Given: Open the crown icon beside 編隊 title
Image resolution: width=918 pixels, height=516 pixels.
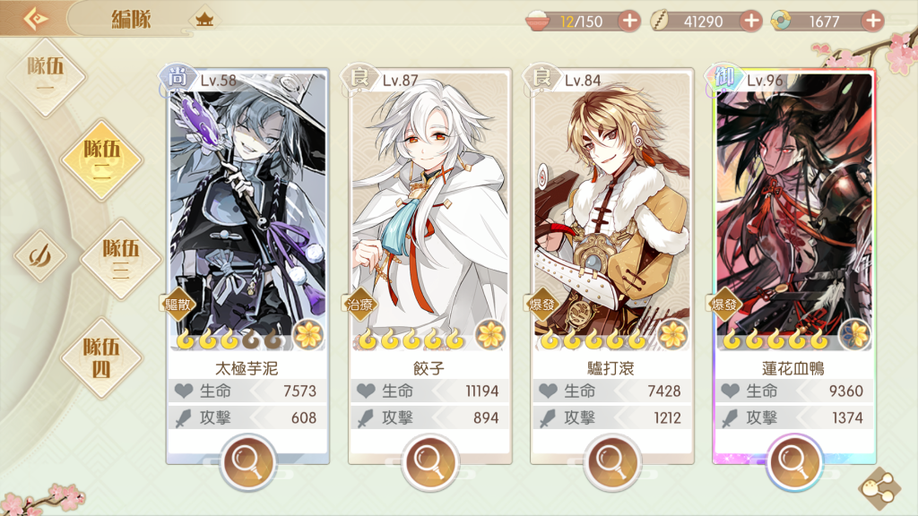Looking at the screenshot, I should point(204,20).
